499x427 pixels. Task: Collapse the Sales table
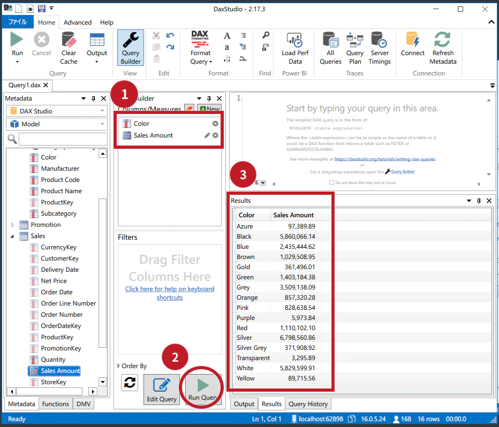pyautogui.click(x=12, y=236)
